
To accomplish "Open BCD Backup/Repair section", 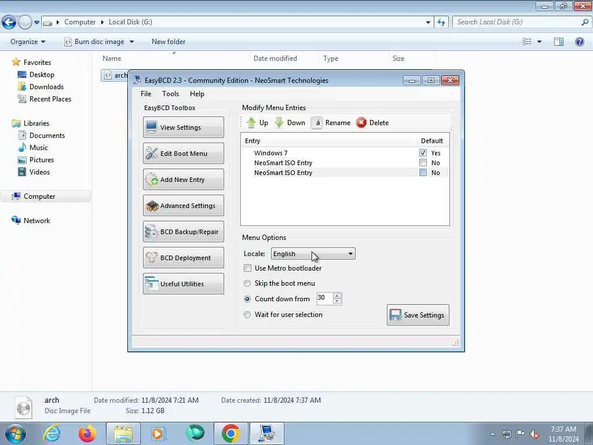I will tap(184, 232).
